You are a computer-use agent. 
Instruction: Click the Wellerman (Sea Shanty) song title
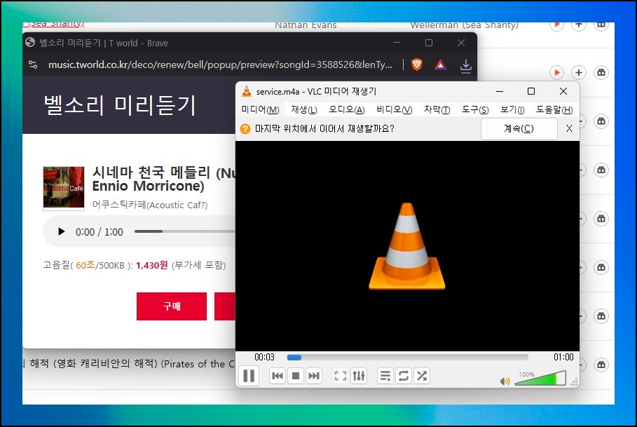pos(465,25)
